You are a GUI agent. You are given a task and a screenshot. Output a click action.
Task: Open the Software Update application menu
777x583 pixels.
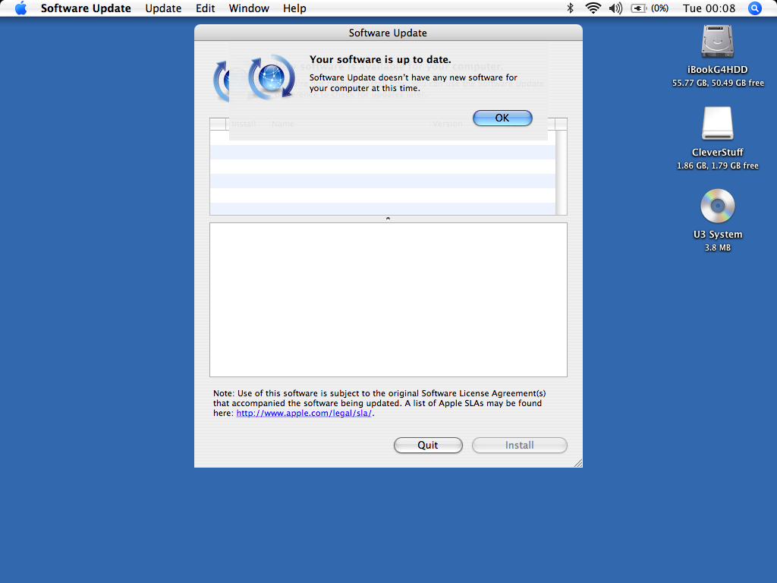(86, 8)
